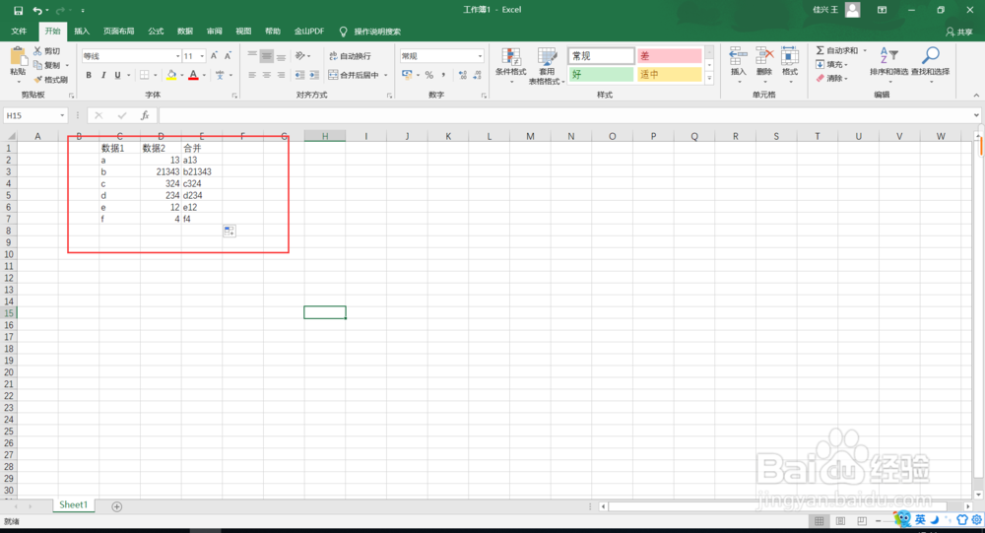Toggle middle vertical alignment
The width and height of the screenshot is (985, 533).
coord(266,56)
